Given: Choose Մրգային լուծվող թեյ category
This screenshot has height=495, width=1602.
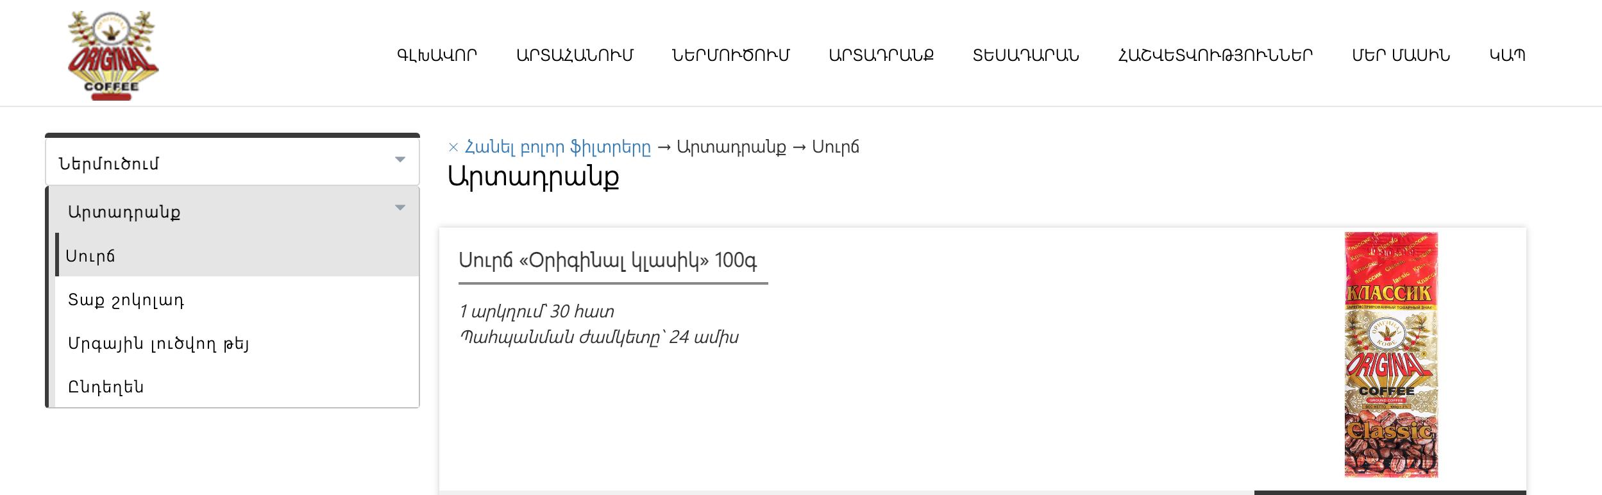Looking at the screenshot, I should click(237, 343).
